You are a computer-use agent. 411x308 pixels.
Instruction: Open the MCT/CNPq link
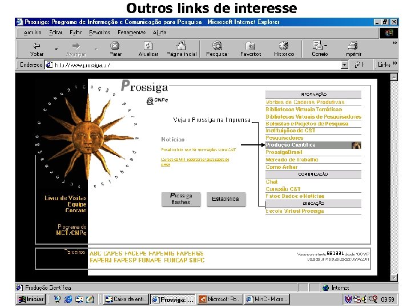71,233
